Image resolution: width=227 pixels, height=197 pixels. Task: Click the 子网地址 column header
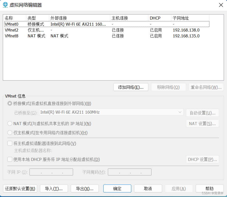(x=190, y=18)
